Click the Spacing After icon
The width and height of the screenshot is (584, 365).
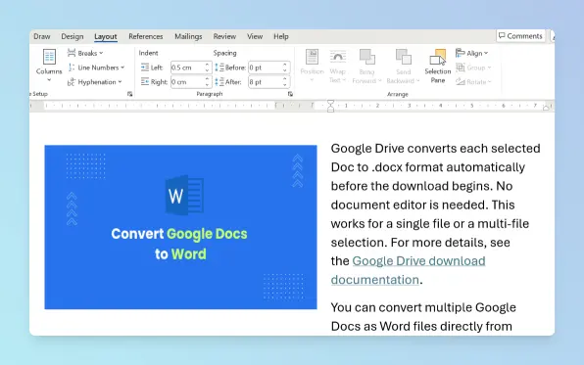pyautogui.click(x=219, y=82)
